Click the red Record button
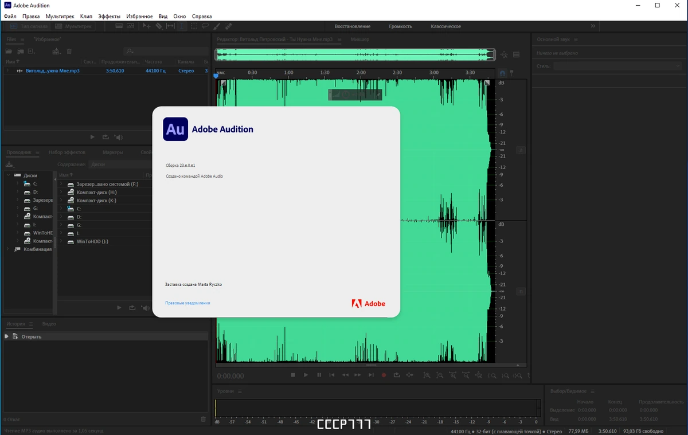 tap(384, 375)
